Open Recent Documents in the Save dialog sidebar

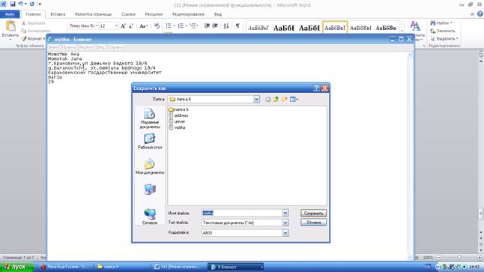[x=150, y=118]
